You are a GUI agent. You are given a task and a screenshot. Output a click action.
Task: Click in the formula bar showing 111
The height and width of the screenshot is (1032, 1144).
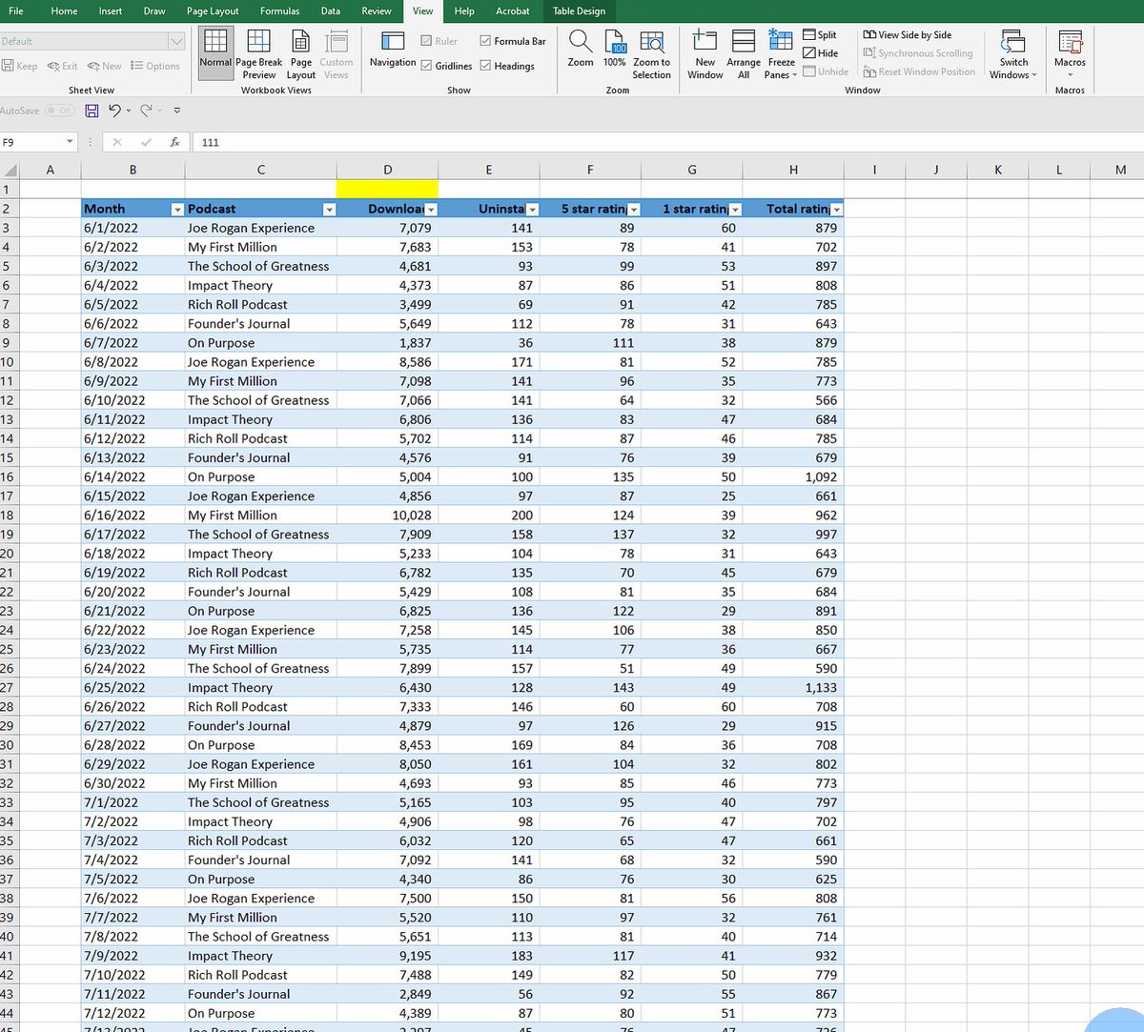click(667, 142)
